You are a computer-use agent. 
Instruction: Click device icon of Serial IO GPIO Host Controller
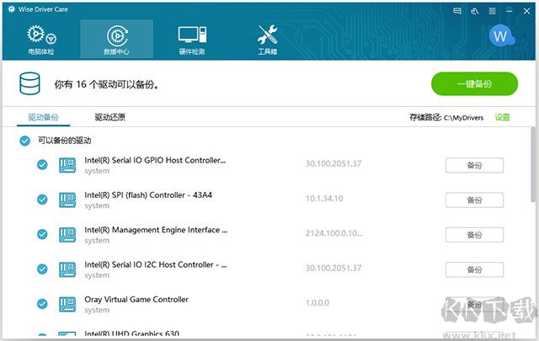click(67, 165)
